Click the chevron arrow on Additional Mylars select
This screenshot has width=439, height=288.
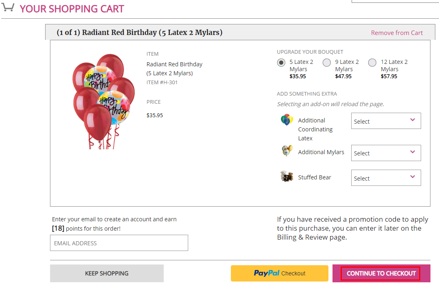(413, 152)
